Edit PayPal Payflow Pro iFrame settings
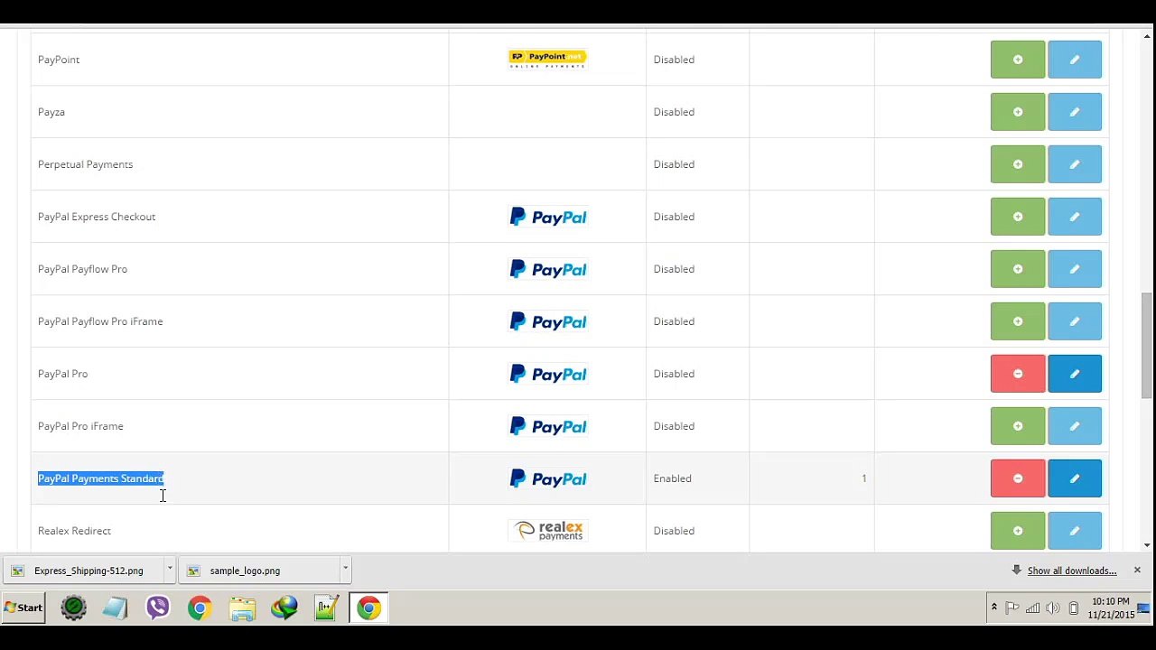Screen dimensions: 1156x650 [1074, 321]
